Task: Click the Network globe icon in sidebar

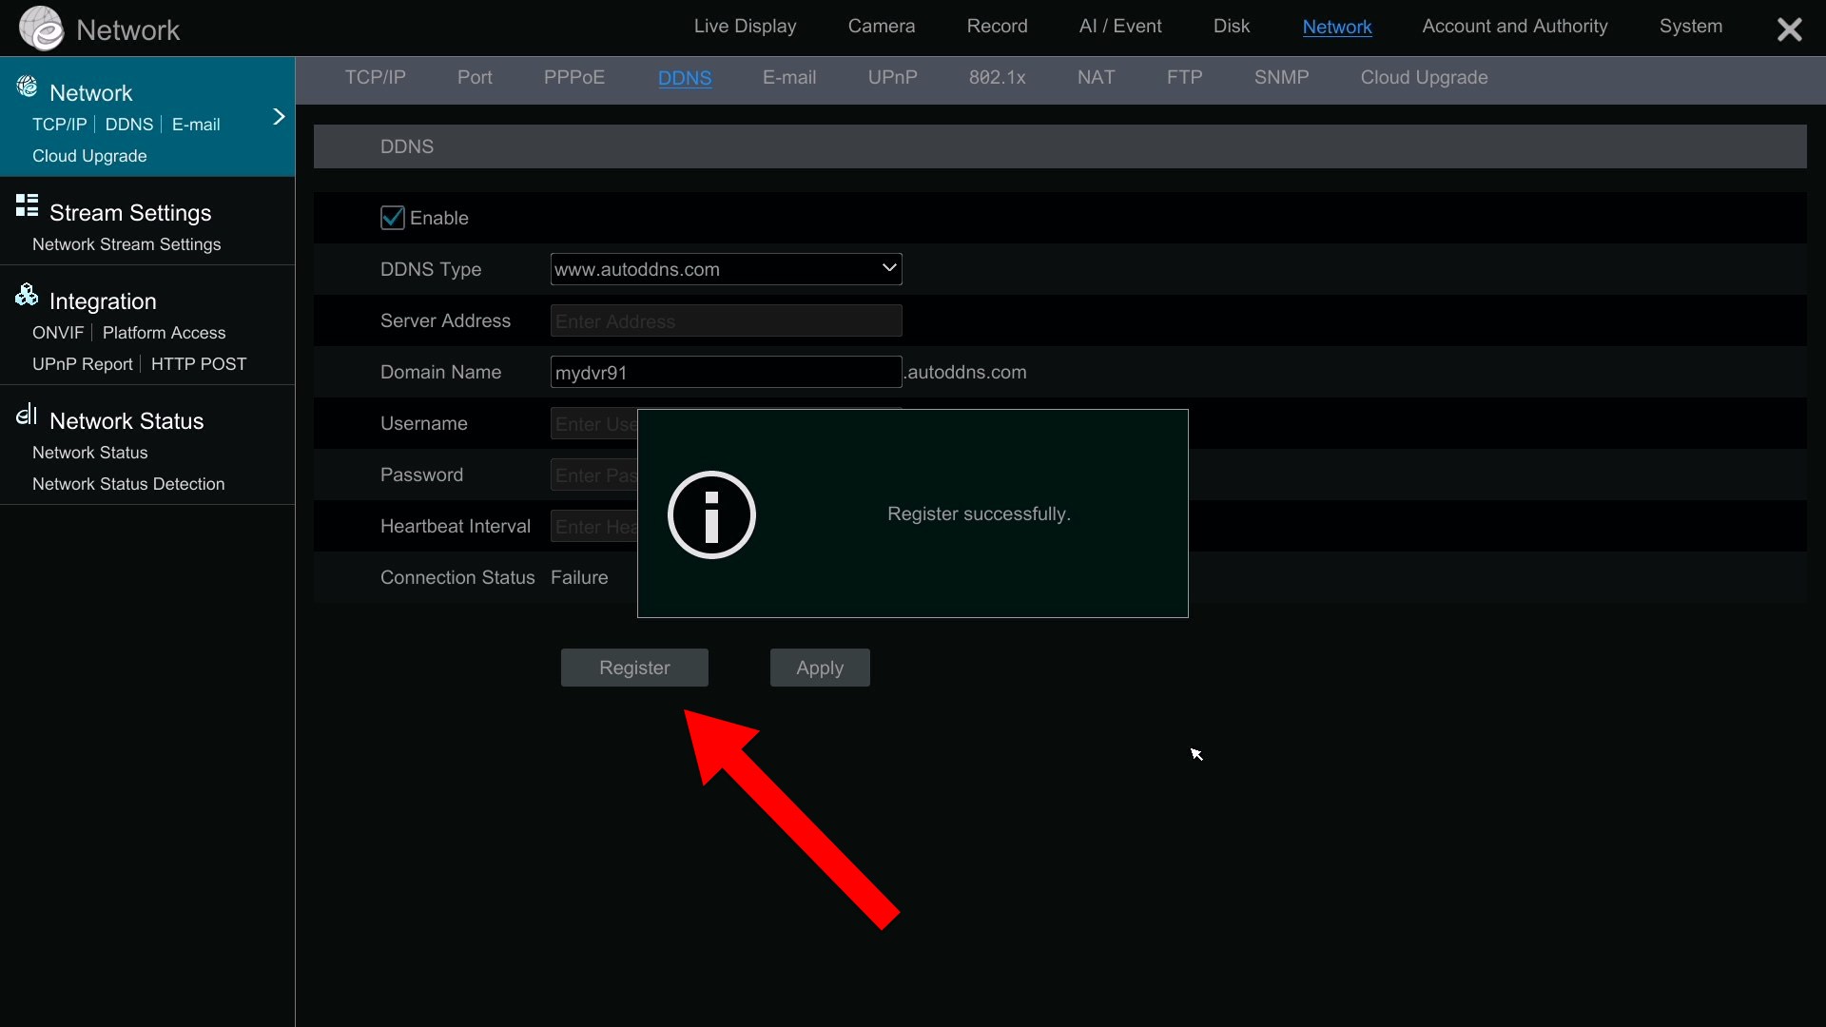Action: click(27, 87)
